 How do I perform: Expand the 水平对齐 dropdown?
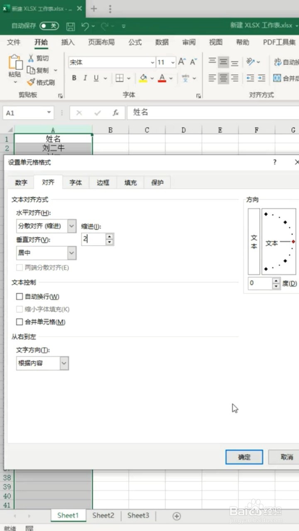point(72,226)
